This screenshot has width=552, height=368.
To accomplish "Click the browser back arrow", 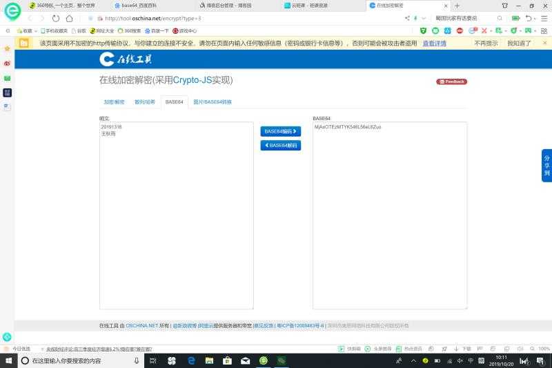I will tap(30, 19).
